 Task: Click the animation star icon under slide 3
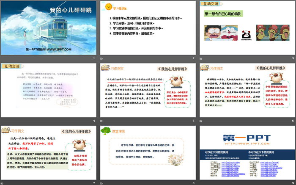(201, 58)
